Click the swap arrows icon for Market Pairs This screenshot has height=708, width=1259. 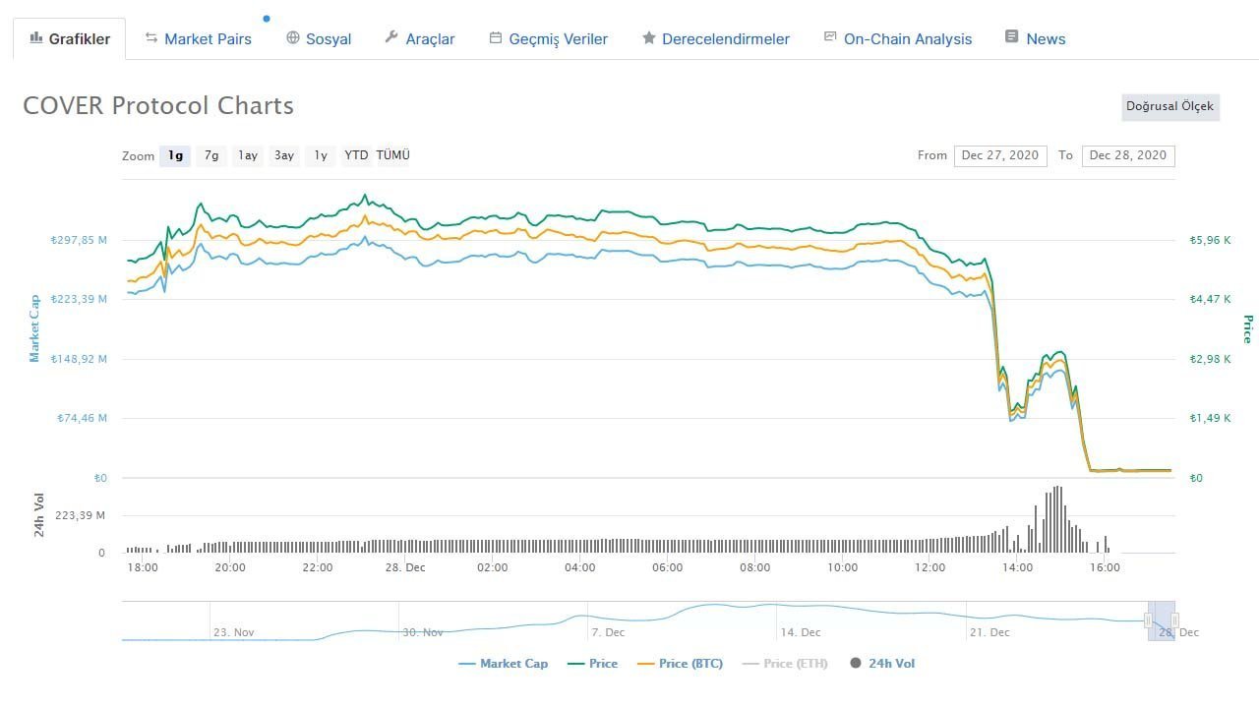point(151,37)
